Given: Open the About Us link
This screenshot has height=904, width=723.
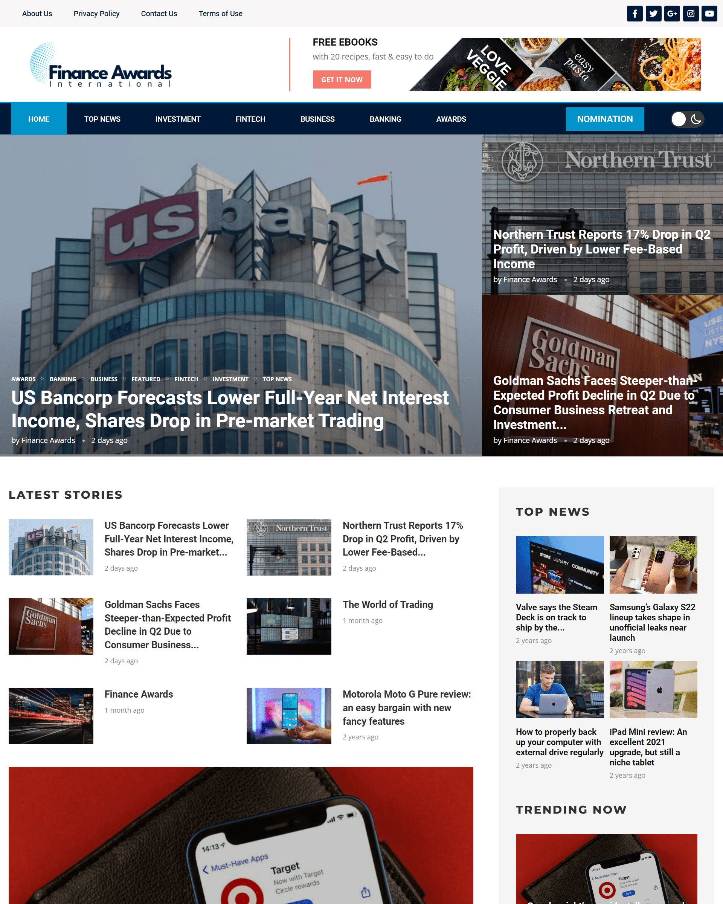Looking at the screenshot, I should pyautogui.click(x=37, y=14).
